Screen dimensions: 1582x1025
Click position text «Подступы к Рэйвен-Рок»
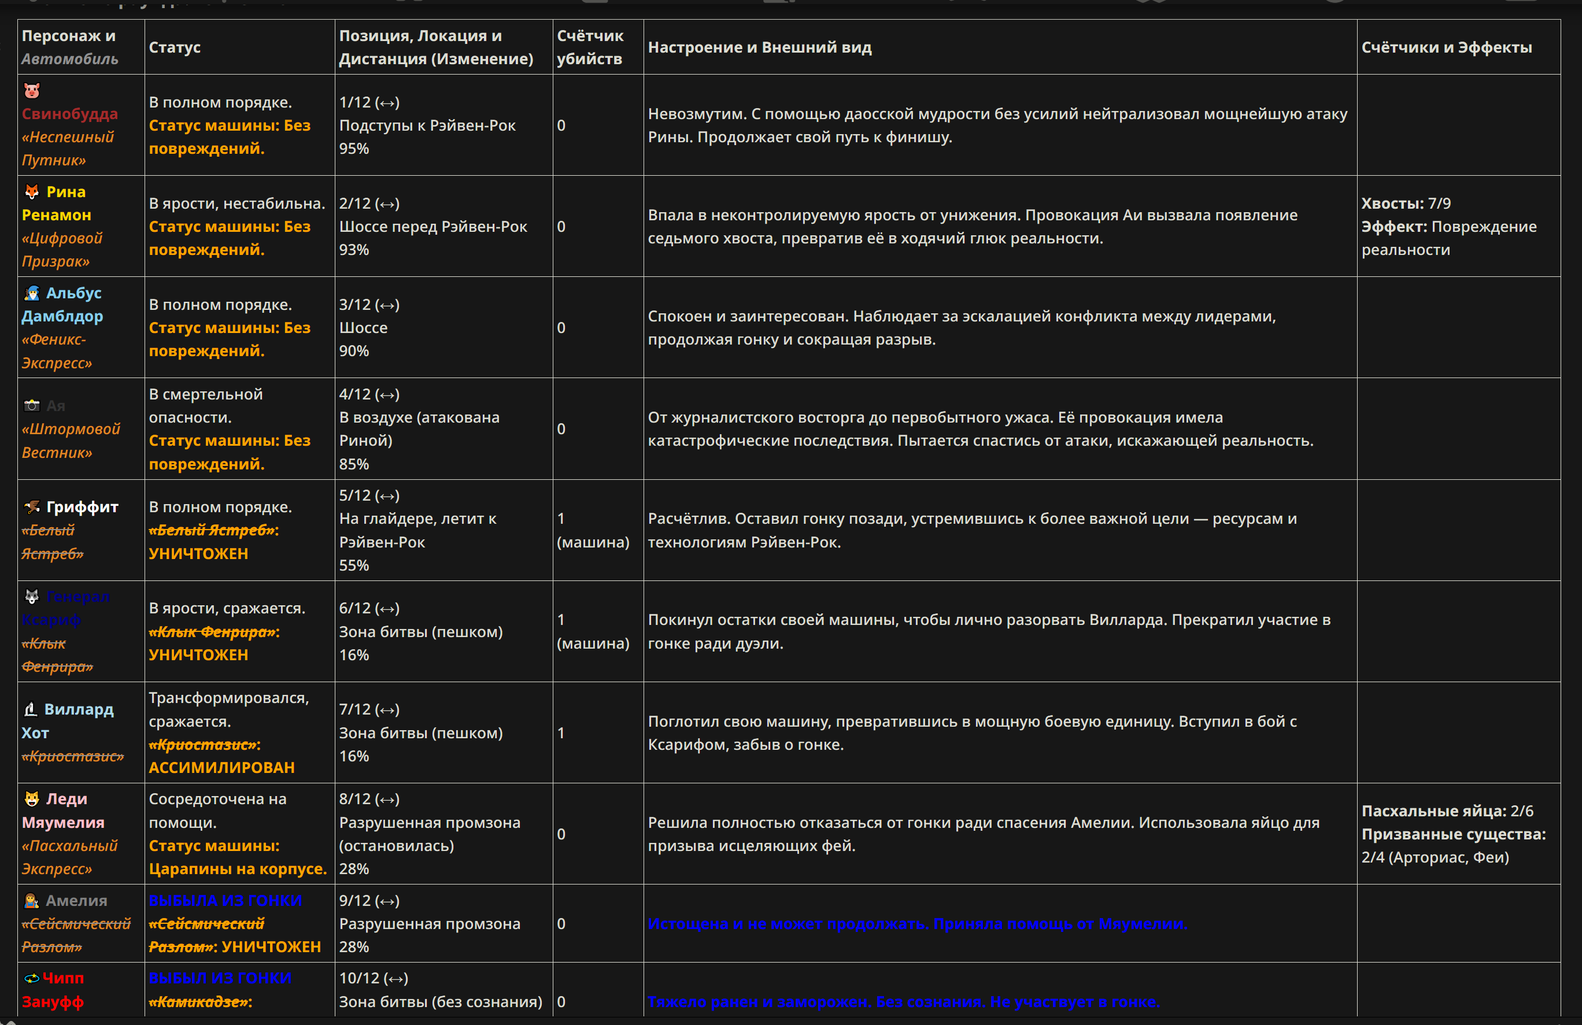pos(427,125)
